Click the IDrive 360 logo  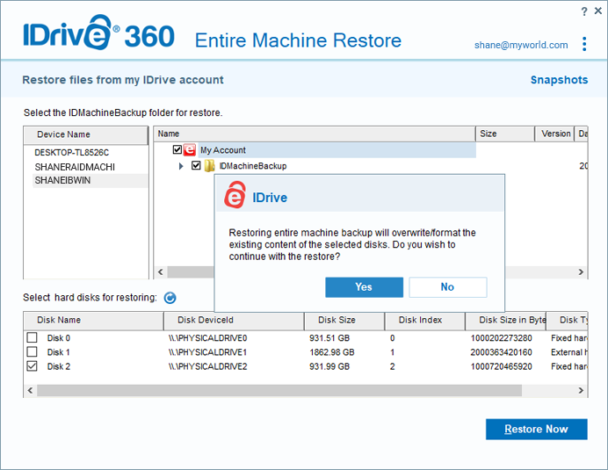99,33
